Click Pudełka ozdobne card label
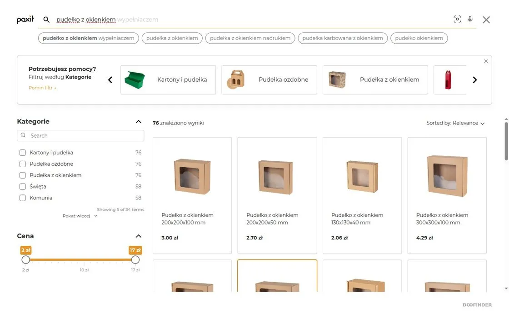Viewport: 509px width, 318px height. (x=284, y=80)
